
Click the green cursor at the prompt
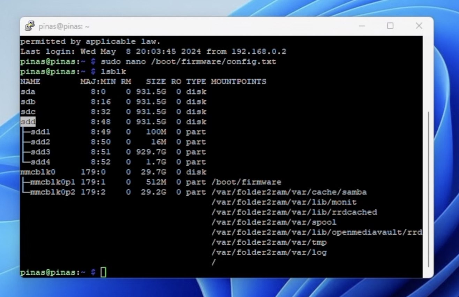(x=103, y=272)
